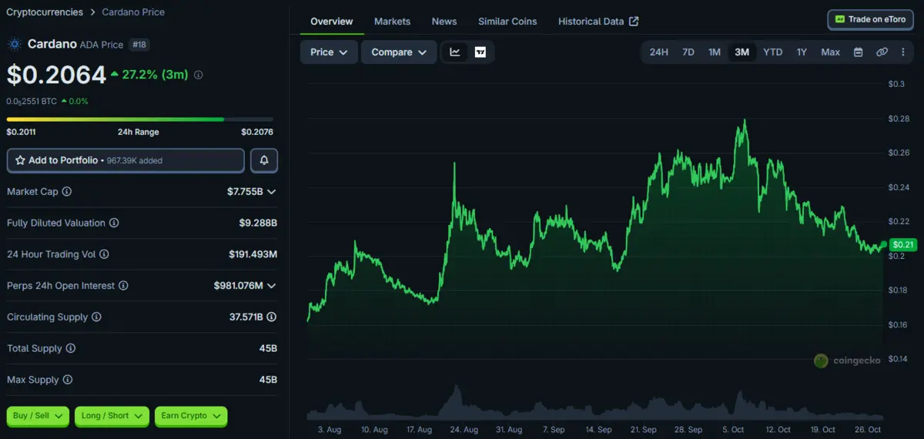Open the Buy / Sell dropdown
Viewport: 924px width, 439px height.
[38, 416]
